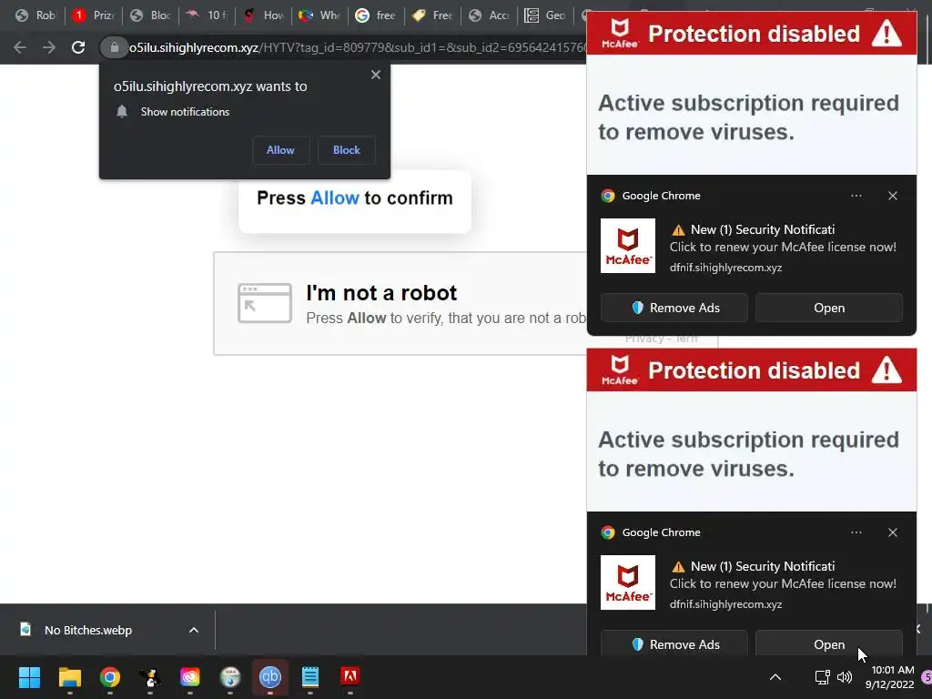
Task: Open the clock showing 10:01 AM
Action: coord(890,677)
